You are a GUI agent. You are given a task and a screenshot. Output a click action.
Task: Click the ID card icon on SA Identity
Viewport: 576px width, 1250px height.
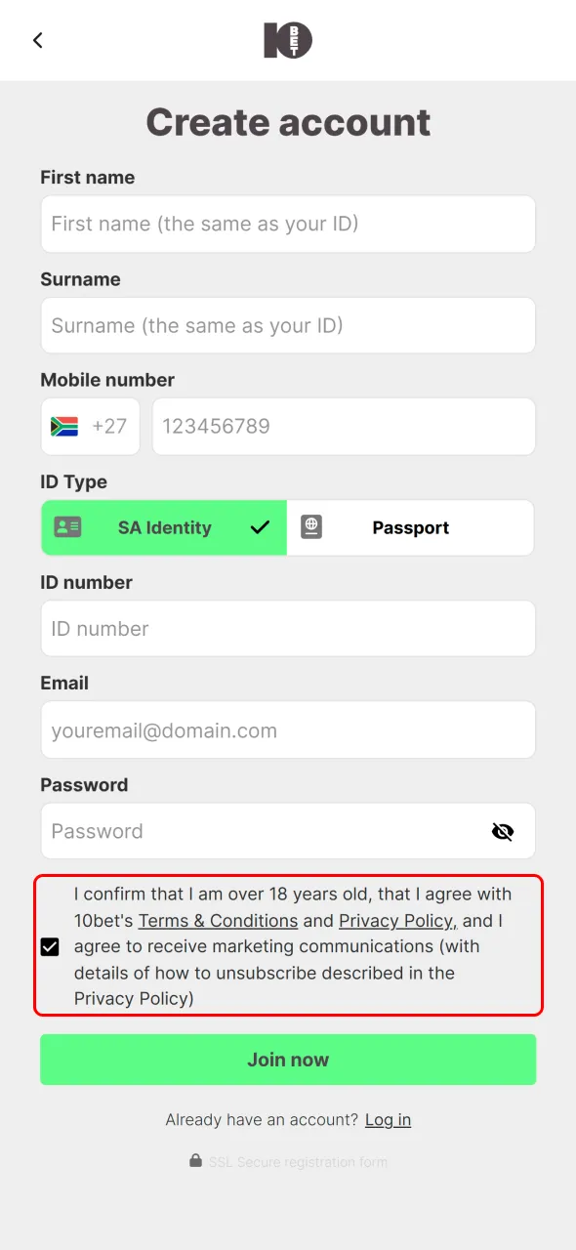(67, 527)
